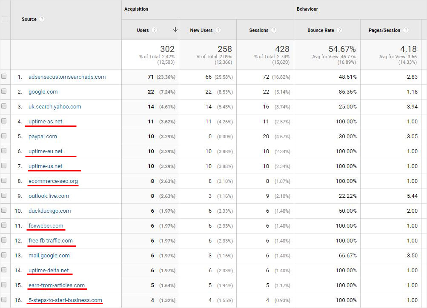Select the paypal.com row checkbox
Viewport: 427px width, 308px height.
pos(4,136)
